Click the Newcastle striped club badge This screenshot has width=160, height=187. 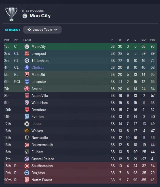[x=27, y=138]
